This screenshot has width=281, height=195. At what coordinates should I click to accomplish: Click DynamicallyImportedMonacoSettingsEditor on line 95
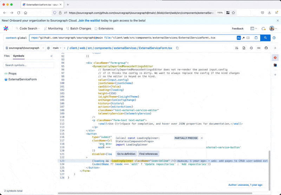pyautogui.click(x=123, y=66)
